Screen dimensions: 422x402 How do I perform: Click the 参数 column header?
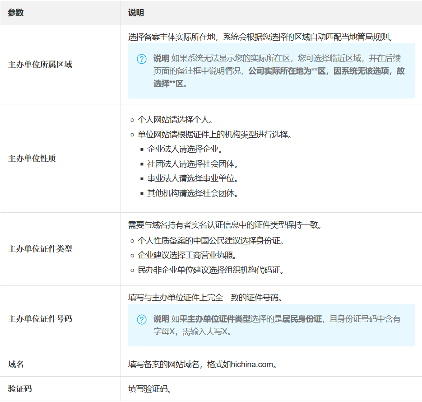[x=16, y=13]
